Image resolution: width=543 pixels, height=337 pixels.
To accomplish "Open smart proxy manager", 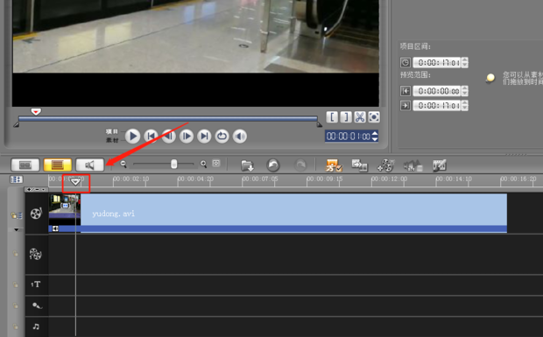I will [x=333, y=165].
